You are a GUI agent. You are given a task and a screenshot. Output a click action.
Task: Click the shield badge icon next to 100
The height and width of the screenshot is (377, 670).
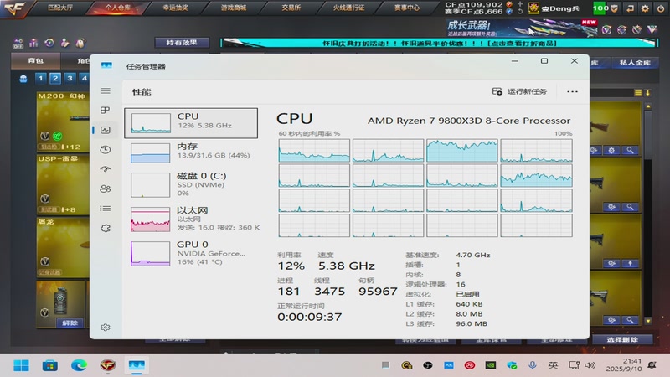click(x=614, y=8)
